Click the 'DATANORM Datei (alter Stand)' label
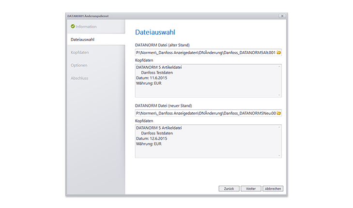This screenshot has width=353, height=208. pyautogui.click(x=162, y=45)
